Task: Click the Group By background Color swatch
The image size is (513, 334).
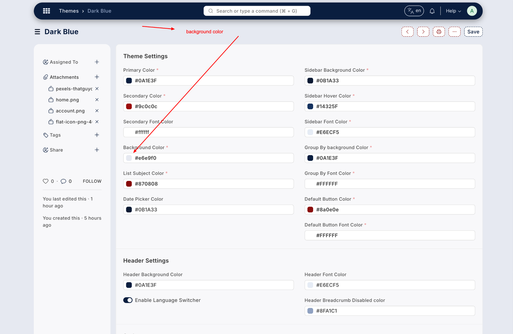Action: coord(310,158)
